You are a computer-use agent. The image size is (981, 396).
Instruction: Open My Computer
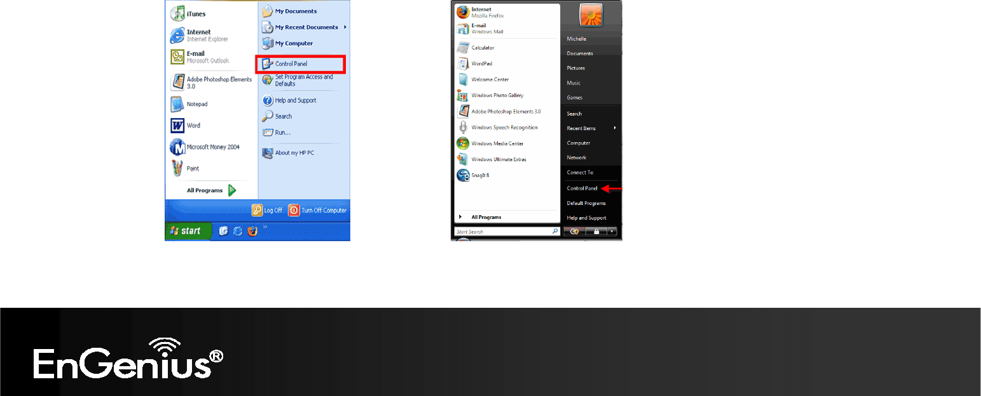[x=287, y=43]
